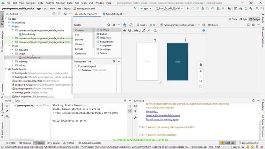Run the app with the green play button
265x149 pixels.
coord(188,8)
